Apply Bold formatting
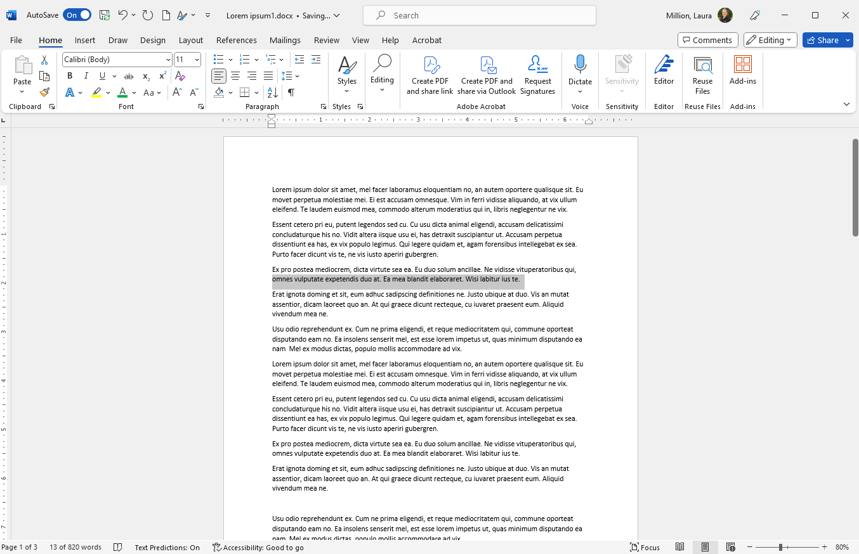 click(x=70, y=76)
